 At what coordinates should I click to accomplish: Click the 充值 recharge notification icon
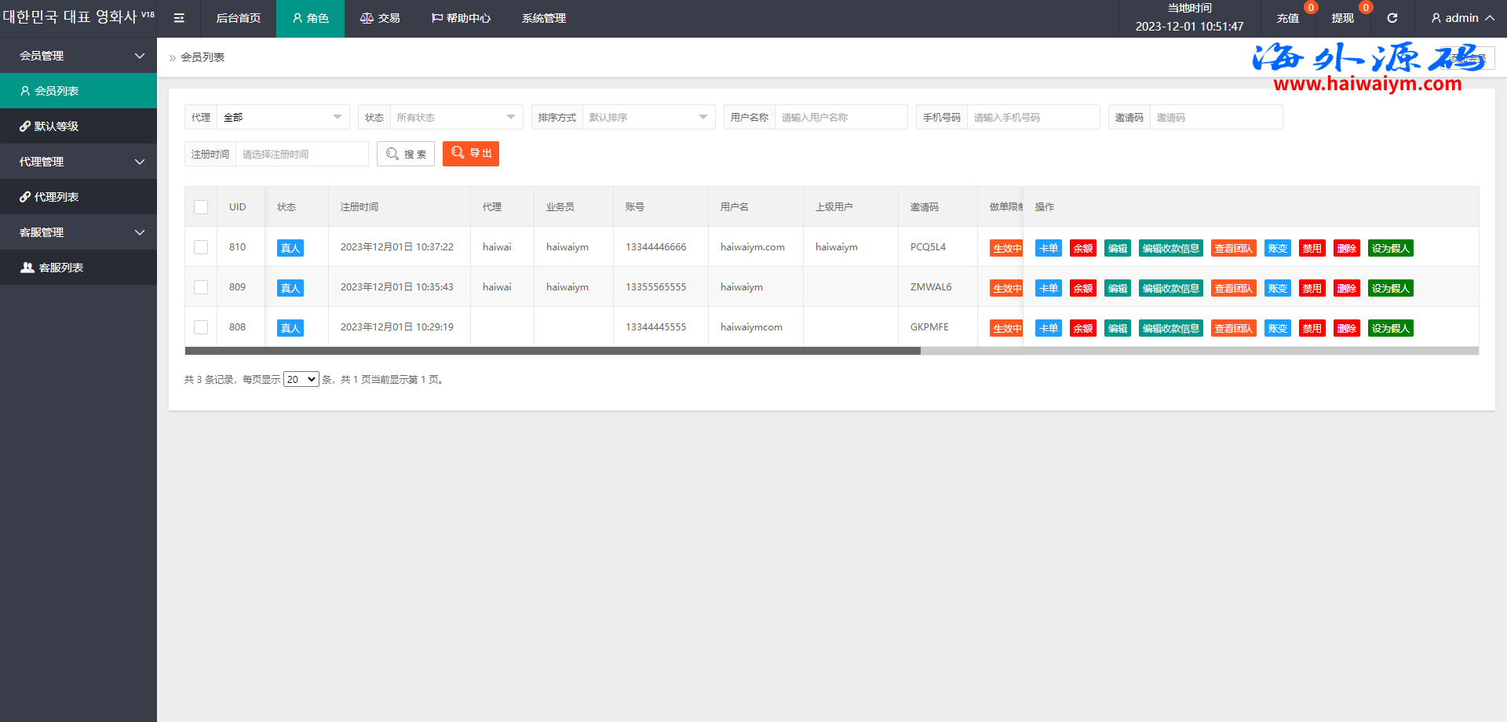(x=1288, y=18)
